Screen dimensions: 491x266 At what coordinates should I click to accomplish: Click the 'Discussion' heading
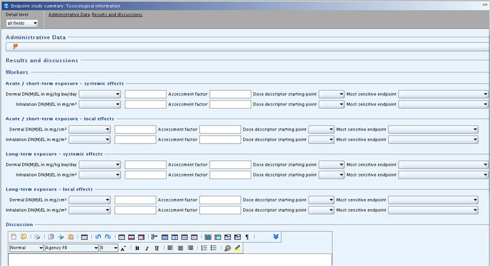click(19, 224)
